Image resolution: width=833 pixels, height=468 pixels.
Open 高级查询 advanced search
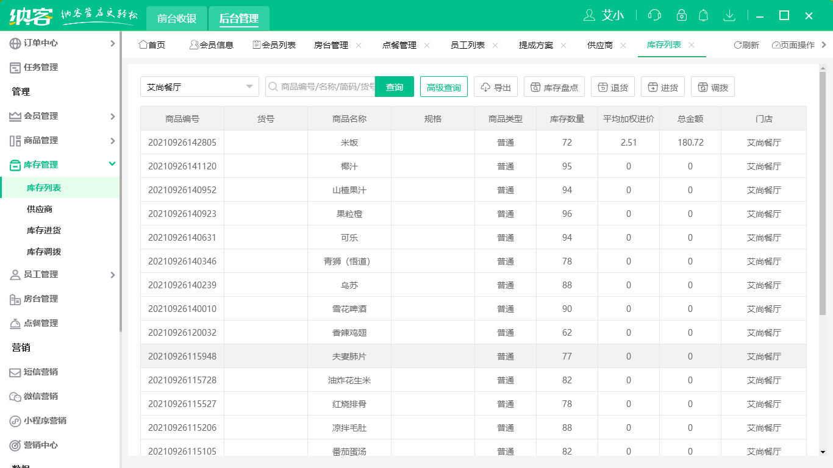[x=443, y=86]
